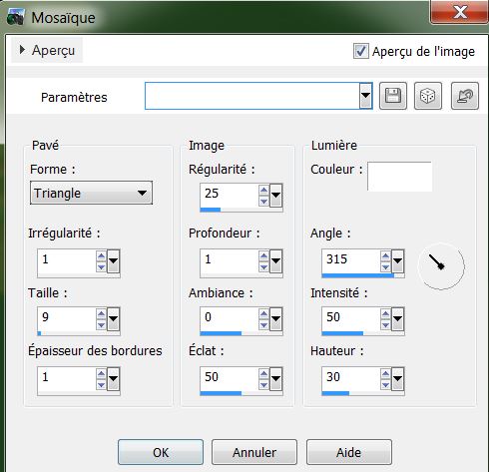Click the Annuler button
This screenshot has width=489, height=472.
click(254, 452)
